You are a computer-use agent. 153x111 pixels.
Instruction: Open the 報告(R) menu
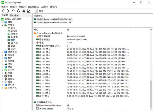(22, 7)
